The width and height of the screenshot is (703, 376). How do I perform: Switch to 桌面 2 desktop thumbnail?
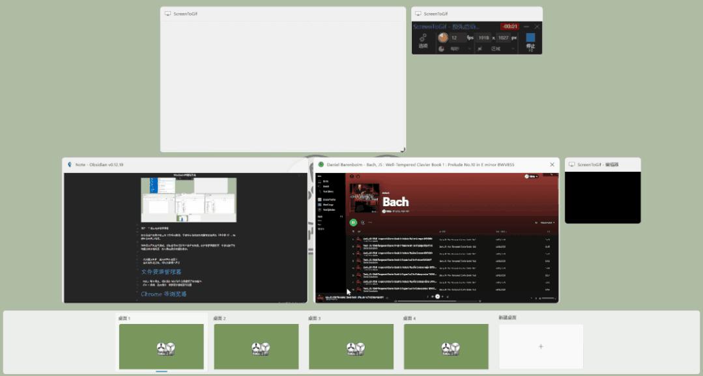(x=256, y=347)
